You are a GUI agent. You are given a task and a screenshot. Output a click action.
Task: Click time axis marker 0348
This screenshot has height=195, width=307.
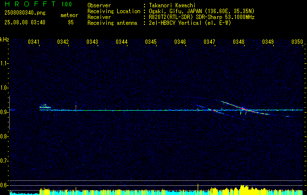(239, 41)
